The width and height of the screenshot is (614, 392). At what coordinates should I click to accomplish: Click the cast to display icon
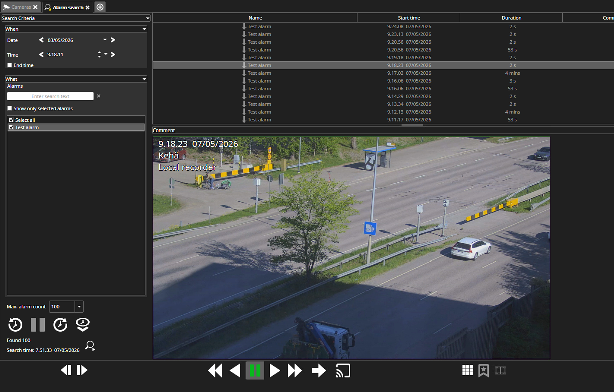(343, 371)
